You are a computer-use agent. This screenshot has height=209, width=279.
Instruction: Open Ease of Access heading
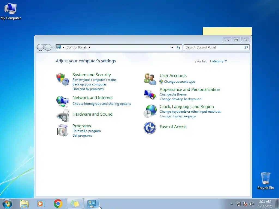(x=173, y=127)
